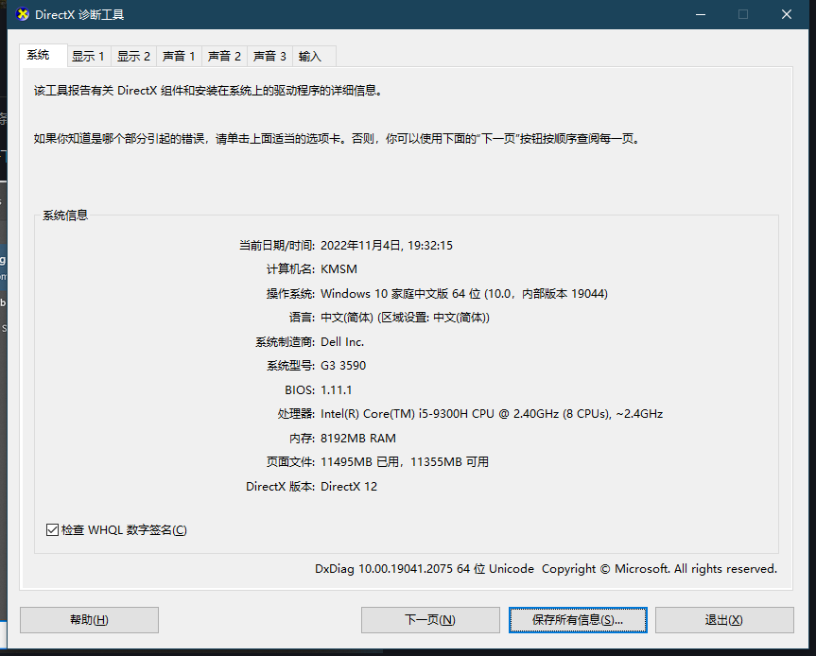
Task: Open the 声音 2 tab
Action: click(224, 56)
